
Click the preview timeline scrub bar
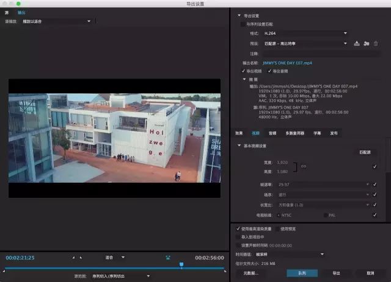(x=114, y=268)
